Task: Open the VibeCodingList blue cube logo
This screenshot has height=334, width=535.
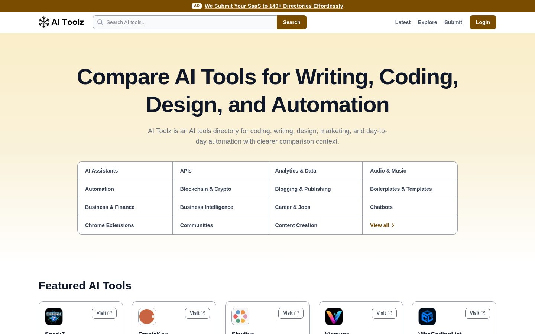Action: pyautogui.click(x=427, y=317)
